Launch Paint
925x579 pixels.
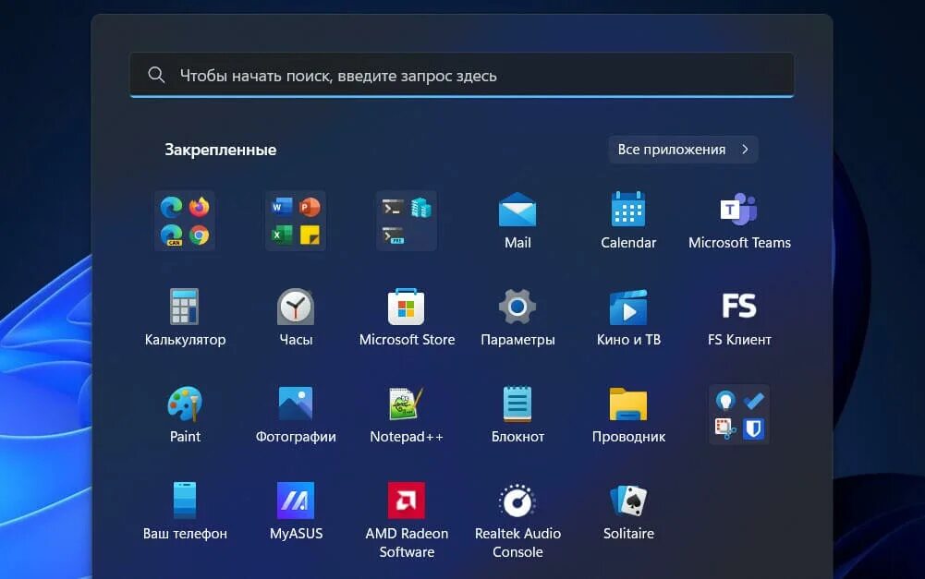click(x=185, y=415)
